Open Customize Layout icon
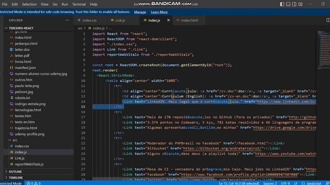The image size is (330, 185). click(301, 4)
